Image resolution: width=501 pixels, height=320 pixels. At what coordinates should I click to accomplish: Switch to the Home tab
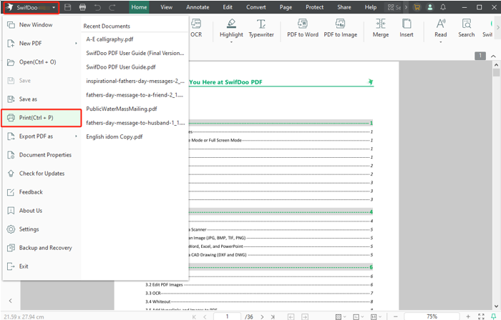tap(139, 7)
